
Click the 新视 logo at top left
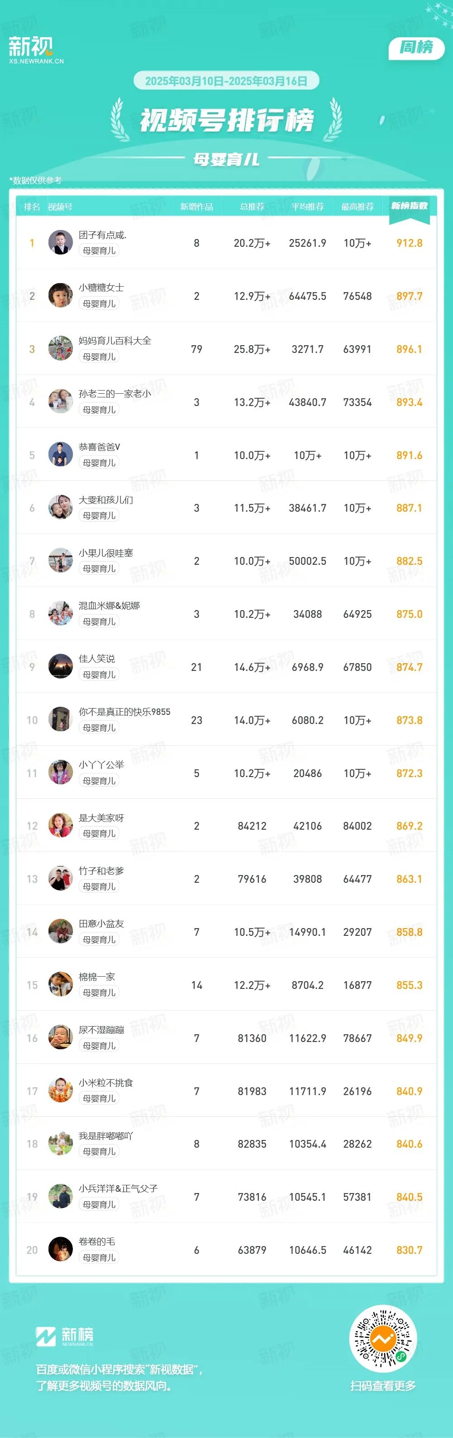pos(36,50)
